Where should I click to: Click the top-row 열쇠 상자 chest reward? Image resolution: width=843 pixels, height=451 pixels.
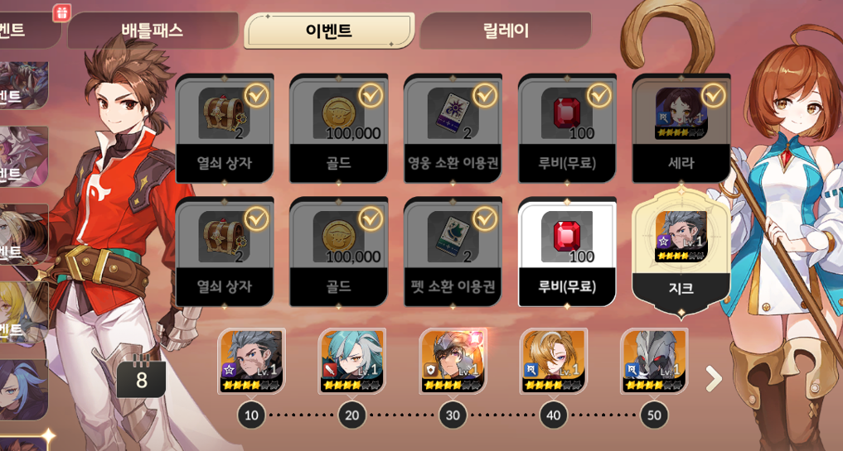225,129
